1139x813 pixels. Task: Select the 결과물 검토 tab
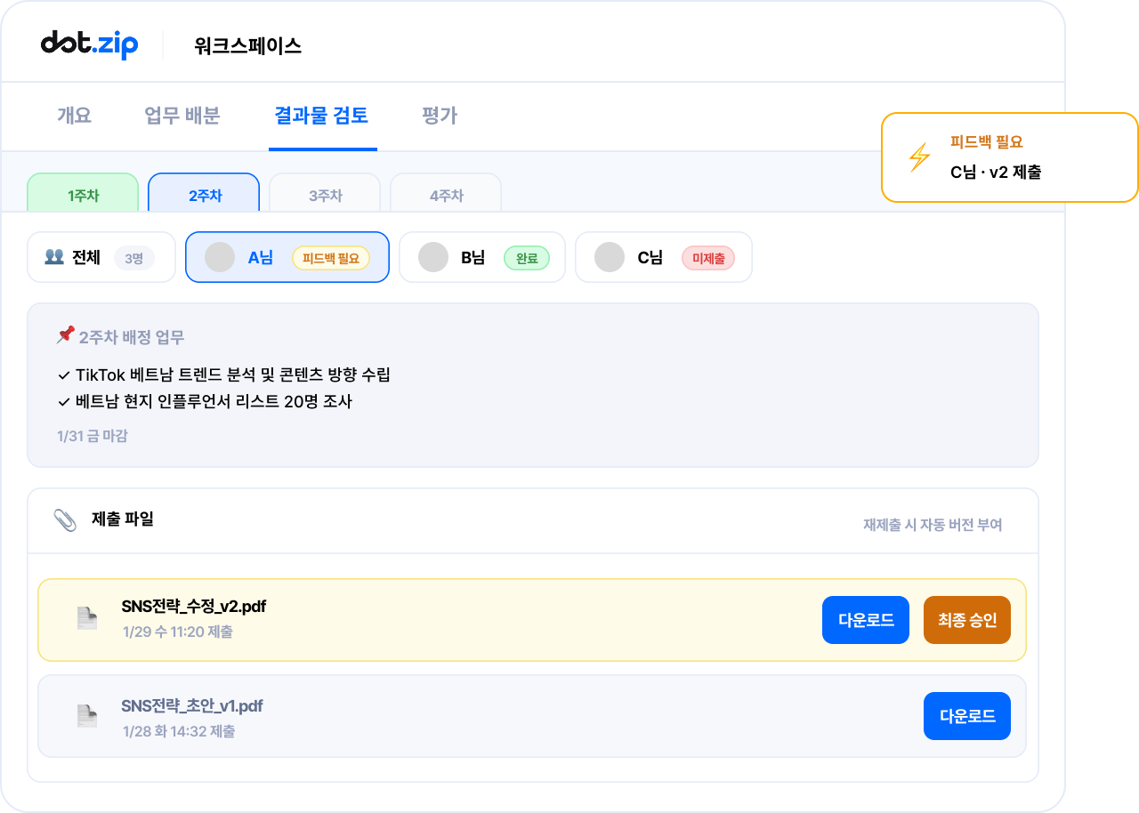[x=322, y=116]
